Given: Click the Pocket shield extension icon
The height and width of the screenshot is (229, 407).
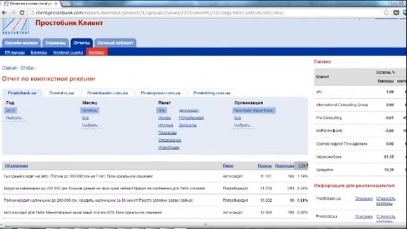Looking at the screenshot, I should point(396,13).
